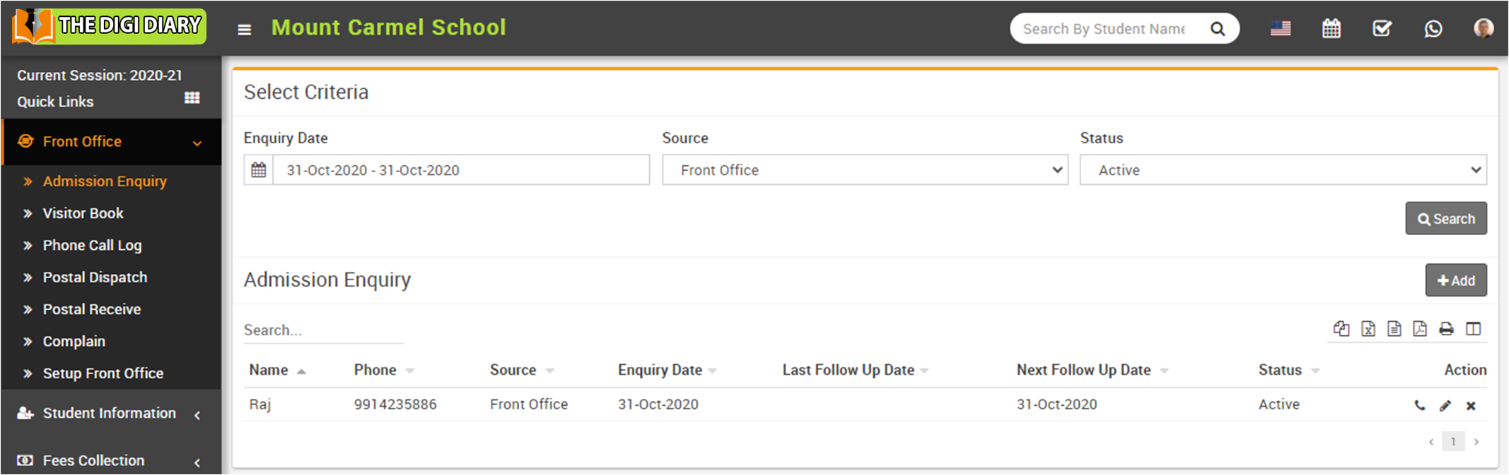Open the Status dropdown showing Active

(x=1282, y=170)
